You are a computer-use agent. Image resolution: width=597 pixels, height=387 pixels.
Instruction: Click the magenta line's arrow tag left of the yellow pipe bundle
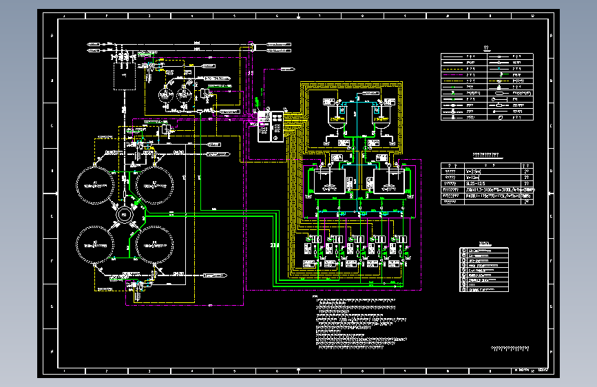[x=289, y=70]
